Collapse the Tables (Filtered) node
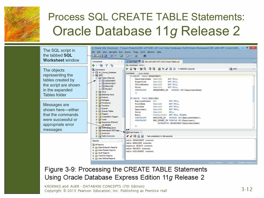 coord(97,78)
